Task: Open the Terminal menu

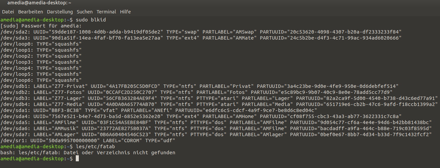Action: 106,12
